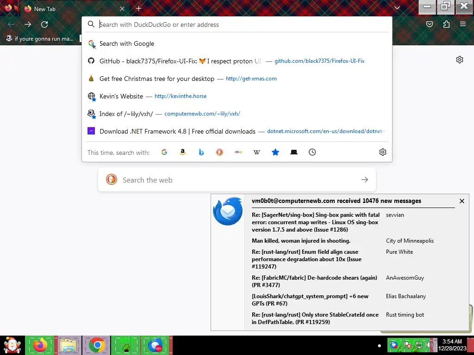Search this time with Google icon

pos(164,152)
